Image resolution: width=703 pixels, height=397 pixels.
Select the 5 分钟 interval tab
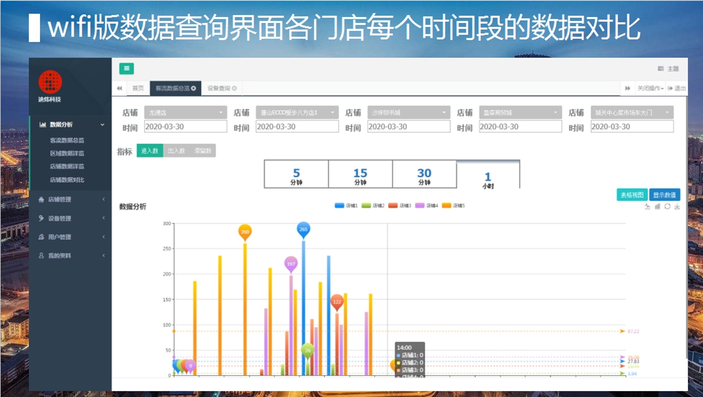point(296,174)
